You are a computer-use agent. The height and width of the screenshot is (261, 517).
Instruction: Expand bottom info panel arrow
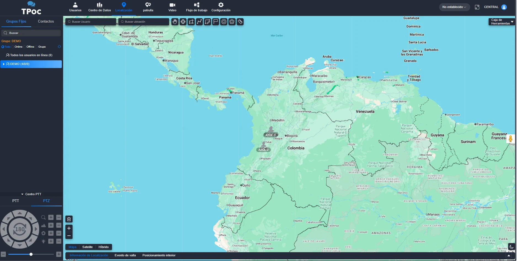pyautogui.click(x=509, y=255)
